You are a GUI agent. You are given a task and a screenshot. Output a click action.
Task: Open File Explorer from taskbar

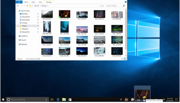(x=64, y=100)
